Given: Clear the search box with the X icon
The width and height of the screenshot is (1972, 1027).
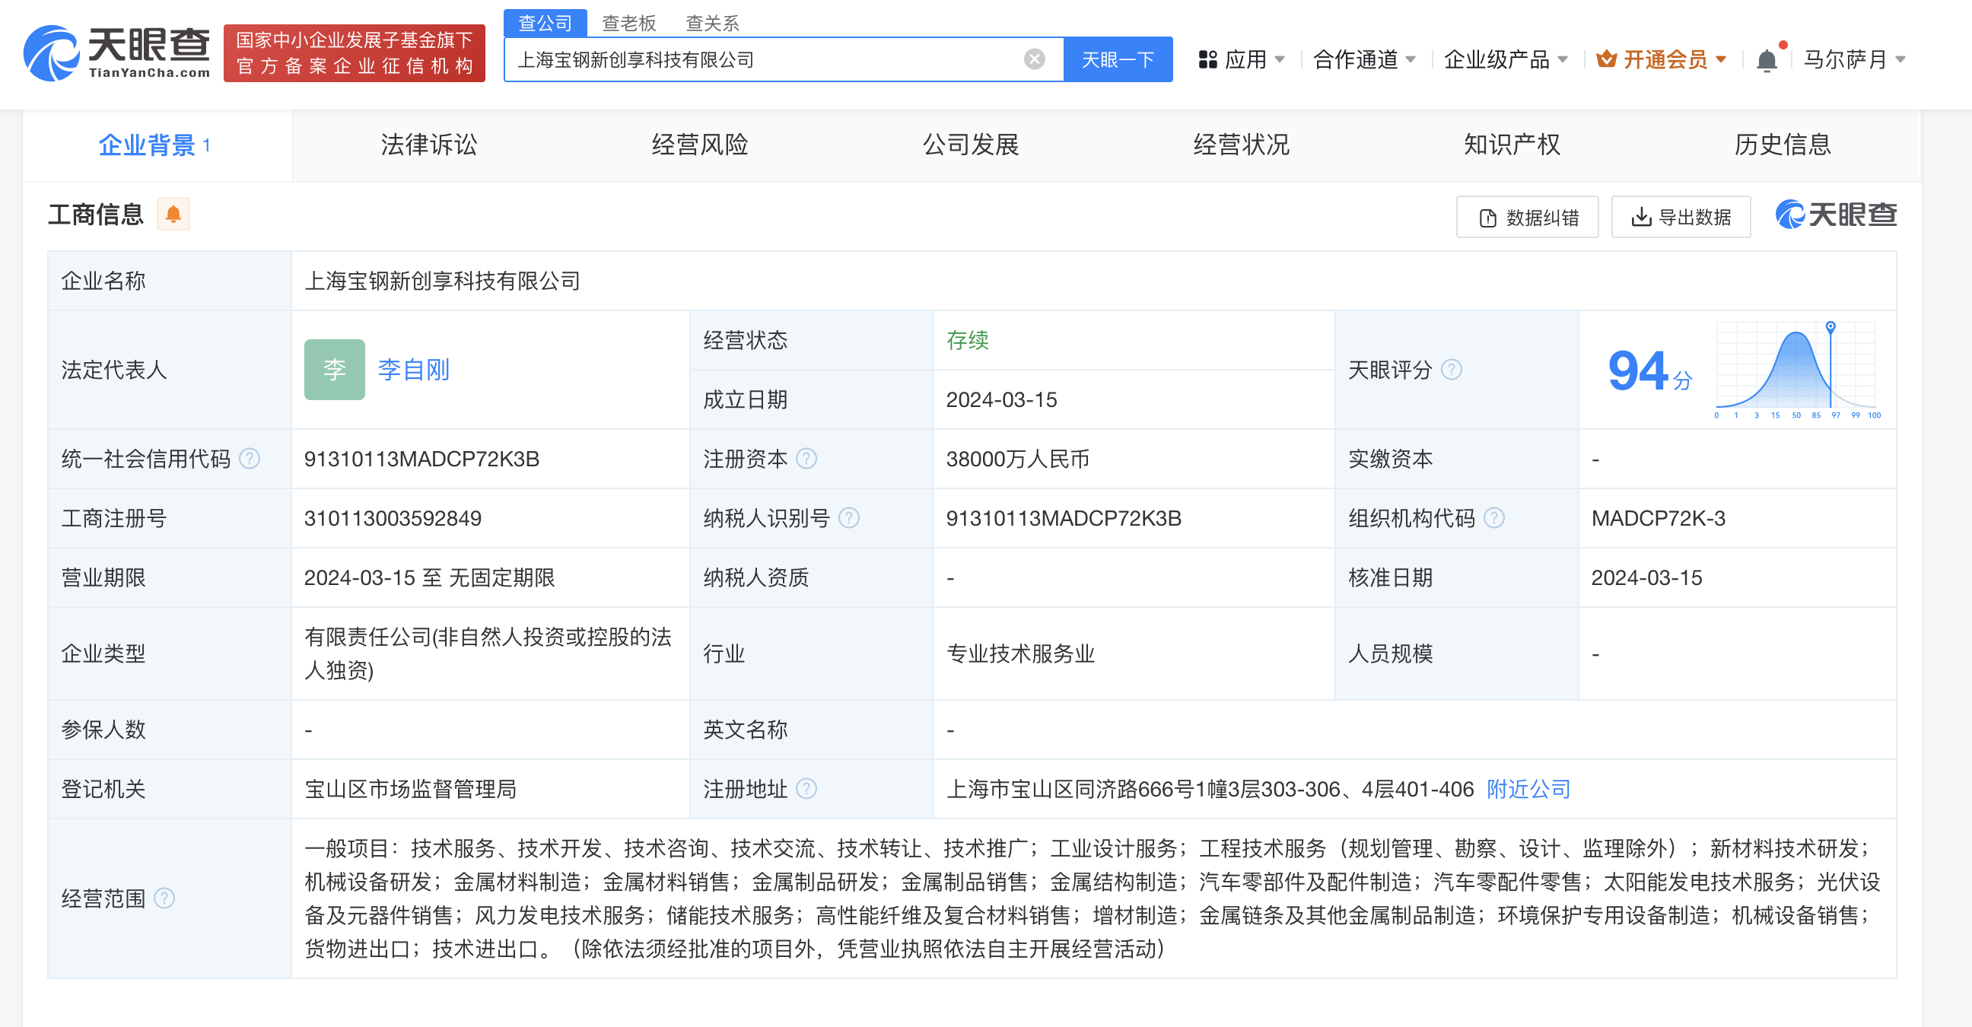Looking at the screenshot, I should [1034, 59].
